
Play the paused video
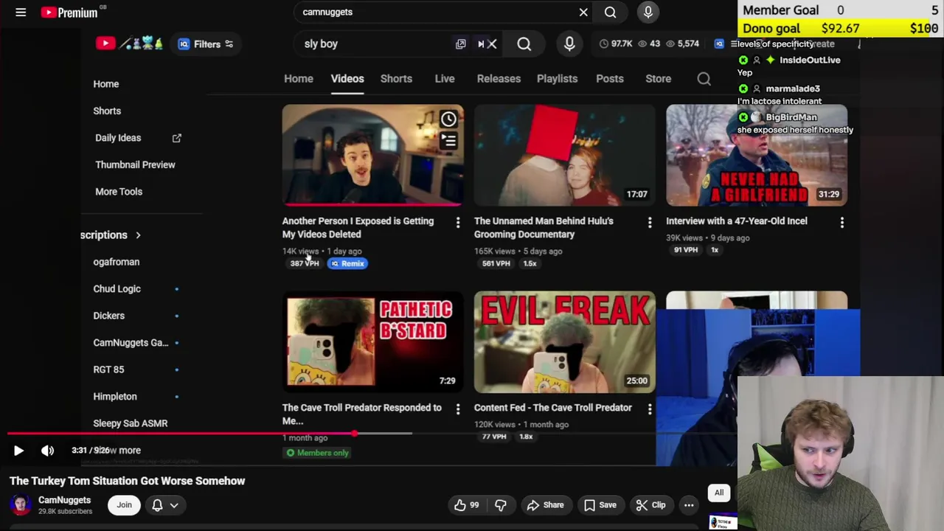[x=18, y=450]
